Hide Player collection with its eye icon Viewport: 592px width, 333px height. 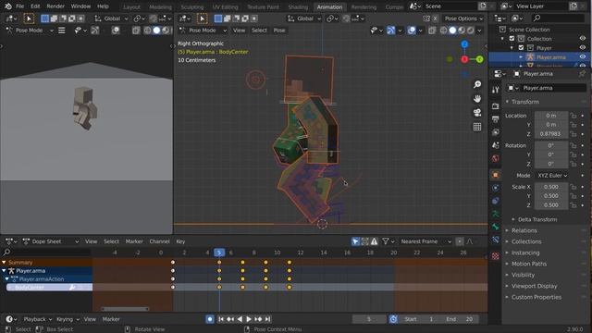583,48
